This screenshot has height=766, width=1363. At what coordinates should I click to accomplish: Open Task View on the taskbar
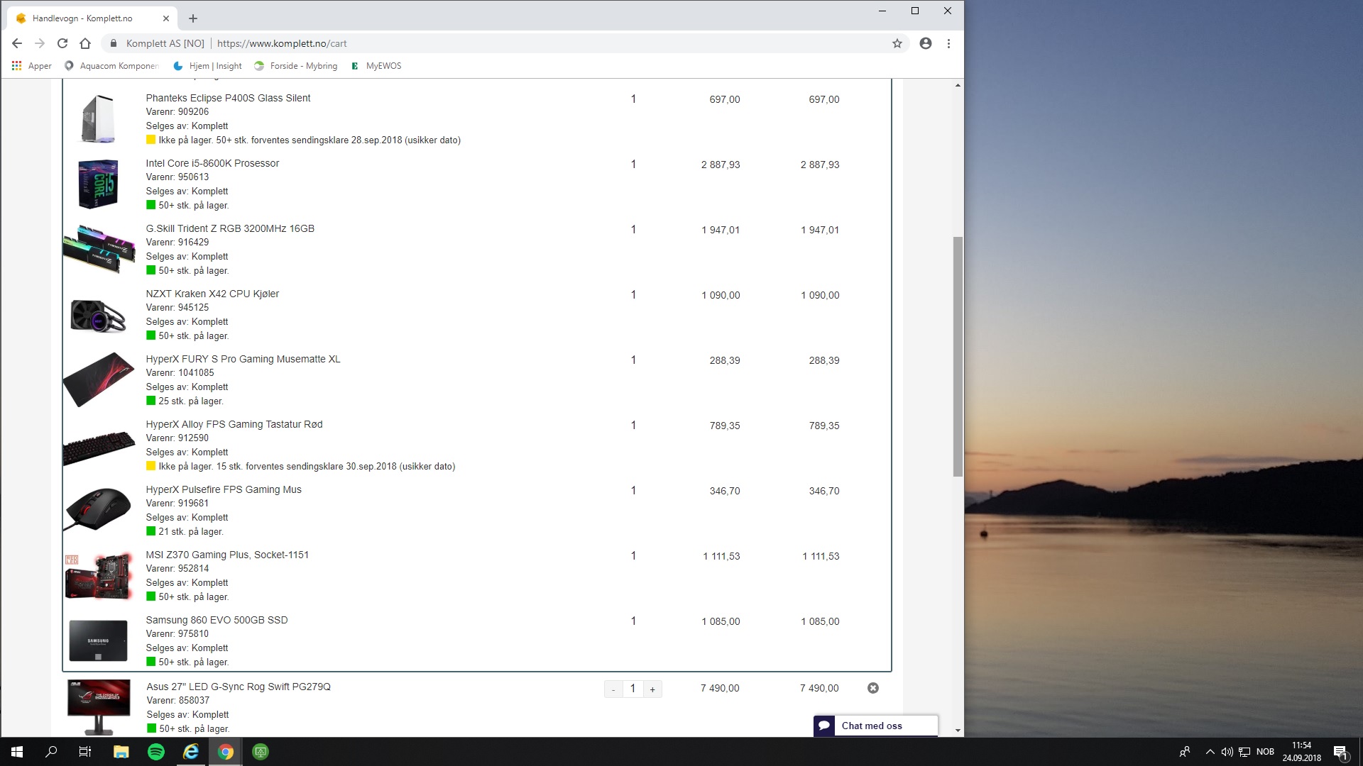(85, 752)
